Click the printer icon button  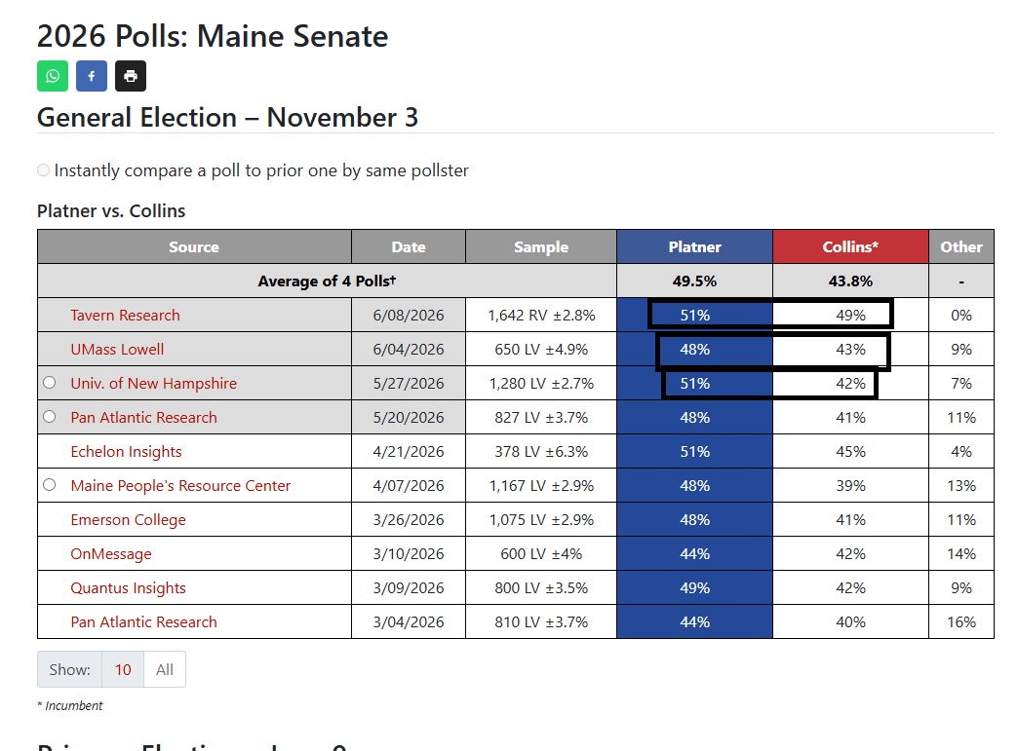(x=131, y=76)
